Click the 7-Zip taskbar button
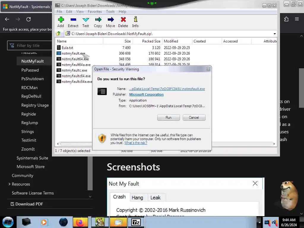 click(136, 222)
